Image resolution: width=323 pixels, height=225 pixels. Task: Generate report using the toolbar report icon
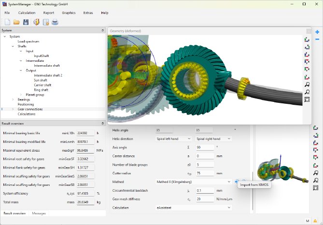46,22
